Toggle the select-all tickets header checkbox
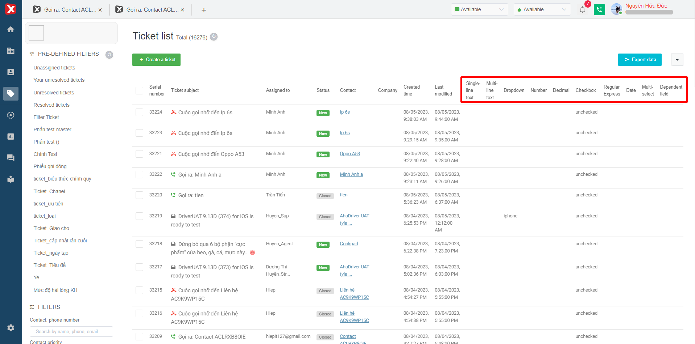 (x=139, y=90)
